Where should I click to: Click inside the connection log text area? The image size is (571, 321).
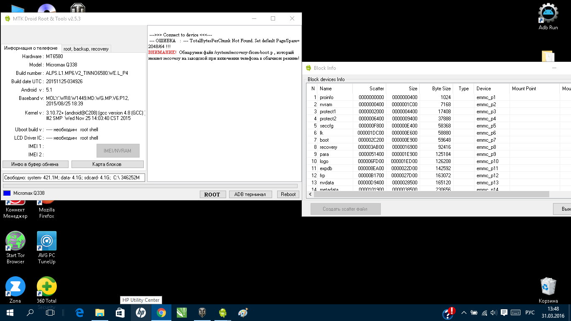[x=224, y=103]
